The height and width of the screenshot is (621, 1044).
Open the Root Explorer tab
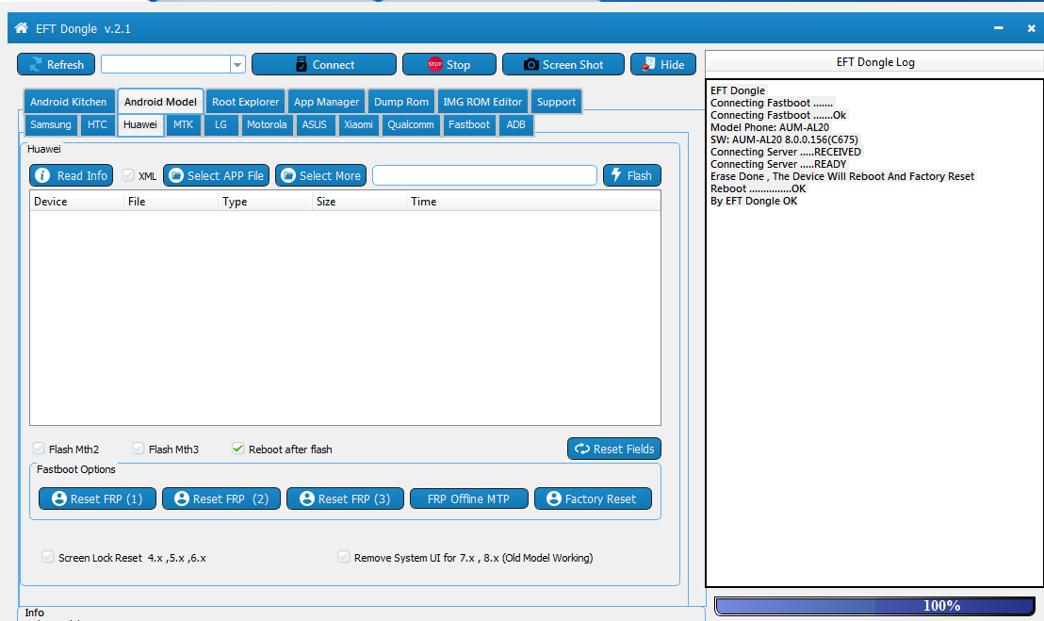(245, 102)
